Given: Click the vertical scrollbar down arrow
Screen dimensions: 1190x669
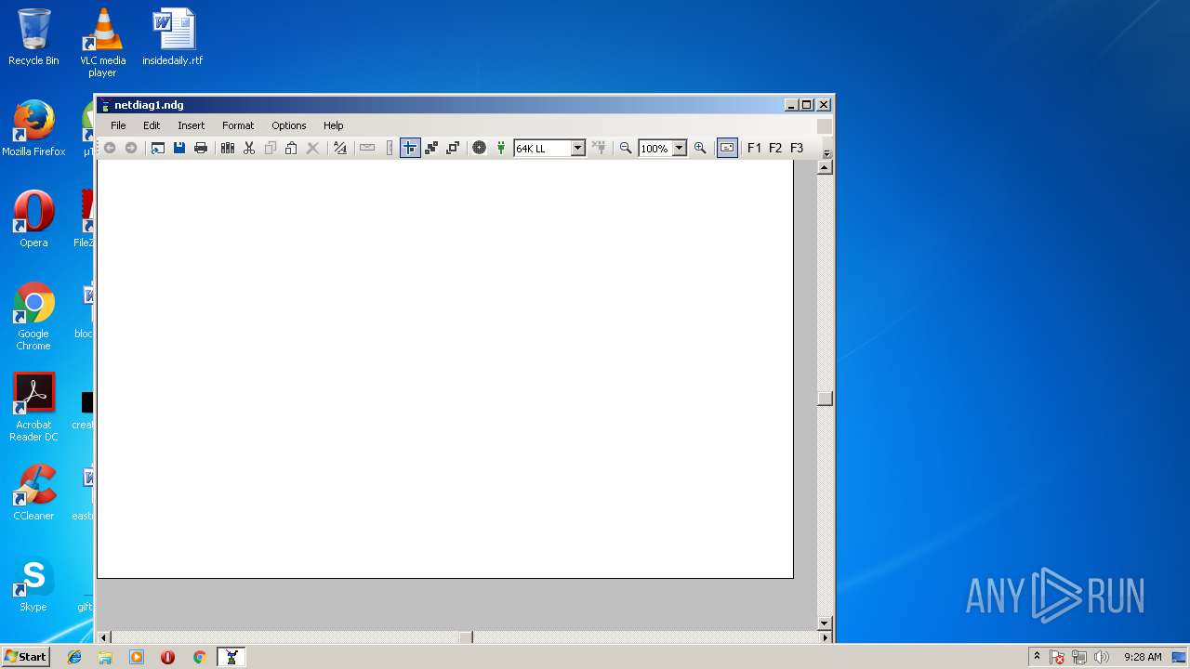Looking at the screenshot, I should pos(824,623).
